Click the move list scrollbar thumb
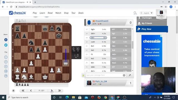Image resolution: width=178 pixels, height=100 pixels. 132,45
